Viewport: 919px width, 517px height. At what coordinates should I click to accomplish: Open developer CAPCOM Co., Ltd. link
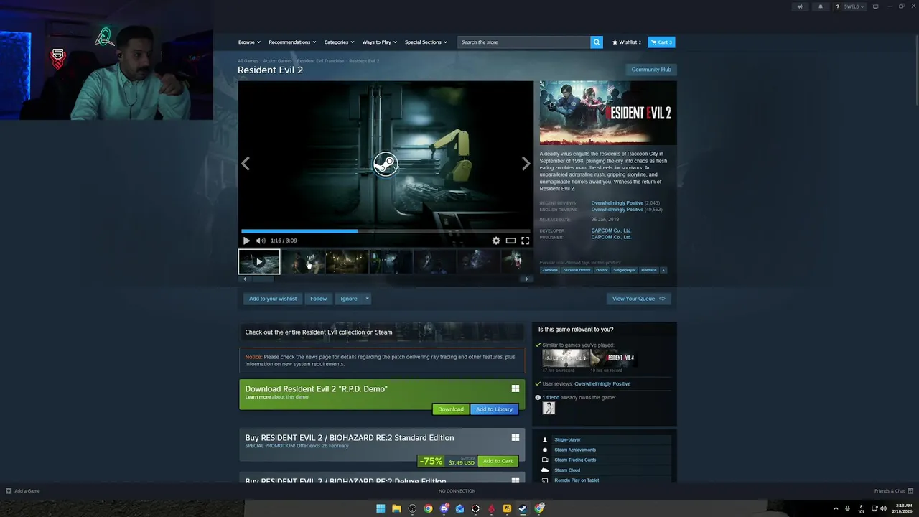[611, 230]
